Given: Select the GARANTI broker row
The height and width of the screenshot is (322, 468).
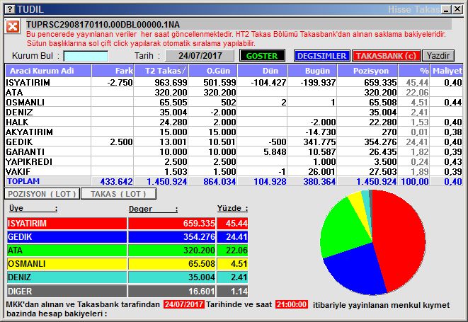Looking at the screenshot, I should (x=25, y=151).
